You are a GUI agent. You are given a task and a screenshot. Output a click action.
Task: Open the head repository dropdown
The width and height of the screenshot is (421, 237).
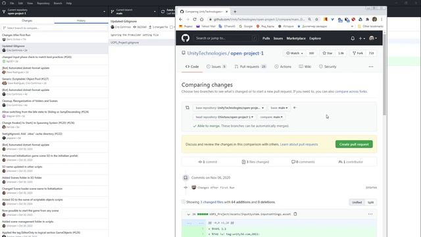pyautogui.click(x=224, y=117)
